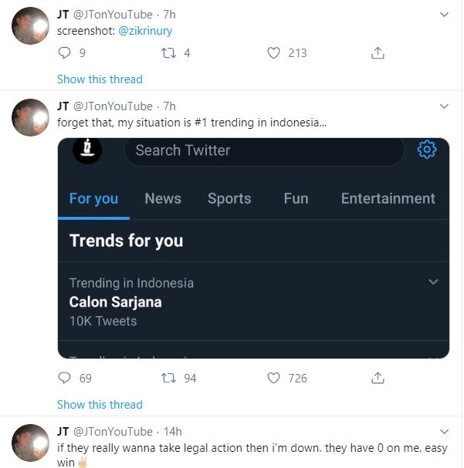Open options chevron on first tweet
464x468 pixels.
pyautogui.click(x=444, y=15)
